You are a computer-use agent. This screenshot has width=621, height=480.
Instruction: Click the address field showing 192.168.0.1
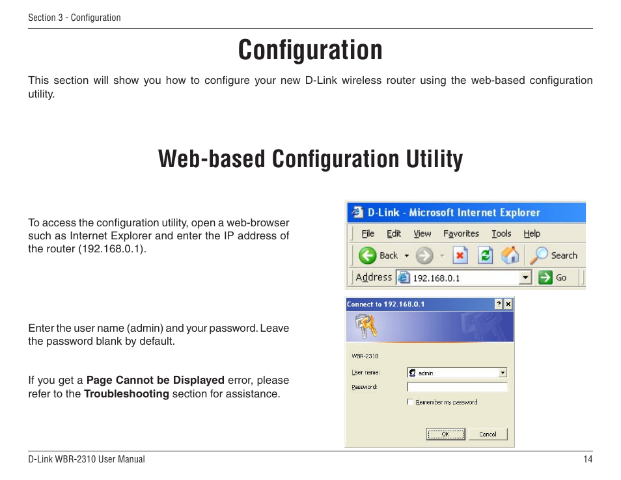click(463, 278)
